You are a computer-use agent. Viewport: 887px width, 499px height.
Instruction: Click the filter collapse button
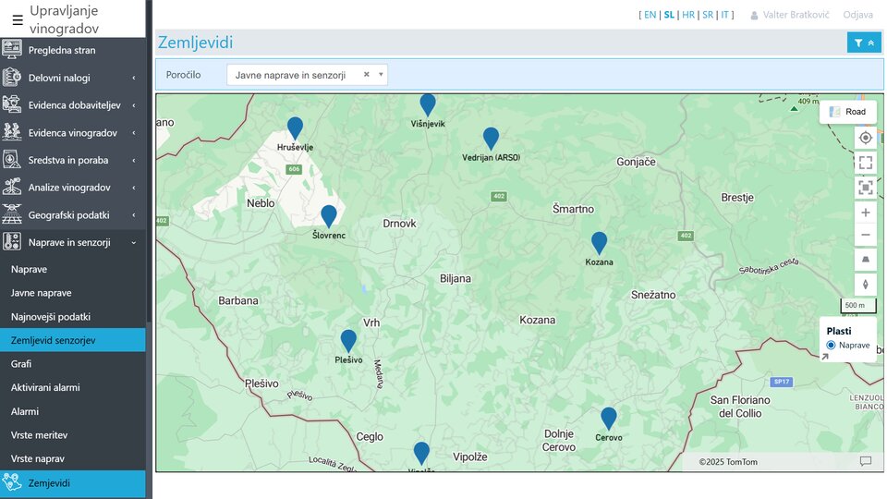(x=864, y=43)
